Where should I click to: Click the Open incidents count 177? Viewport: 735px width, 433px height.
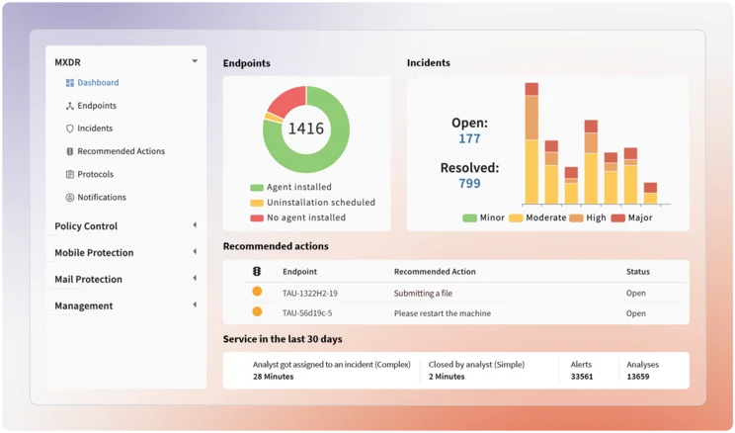pos(469,138)
